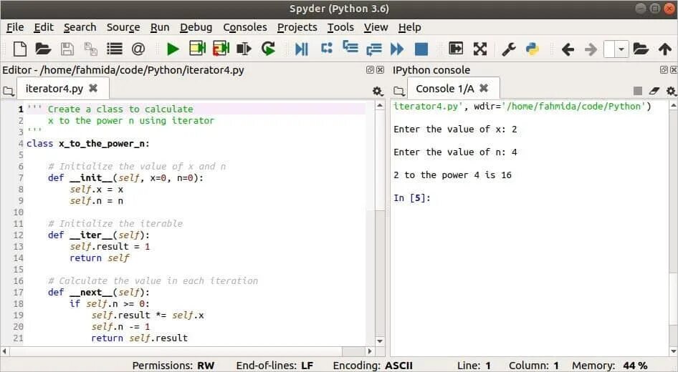This screenshot has height=372, width=678.
Task: Step return debug icon
Action: click(374, 49)
